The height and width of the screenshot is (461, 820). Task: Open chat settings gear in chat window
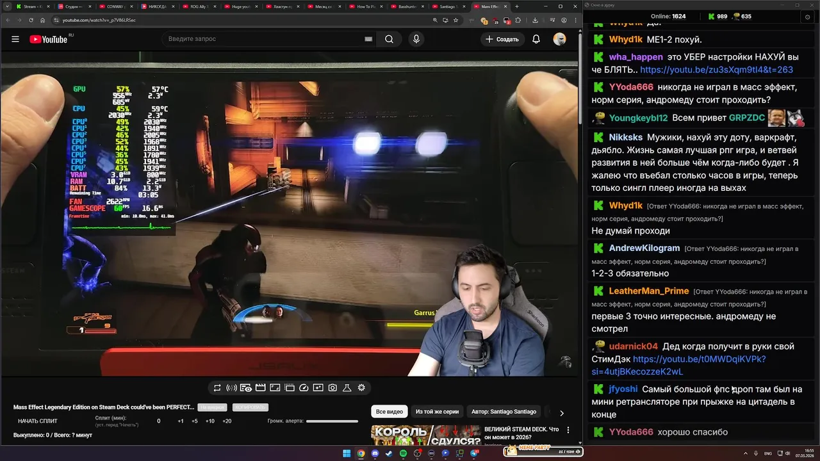tap(807, 17)
